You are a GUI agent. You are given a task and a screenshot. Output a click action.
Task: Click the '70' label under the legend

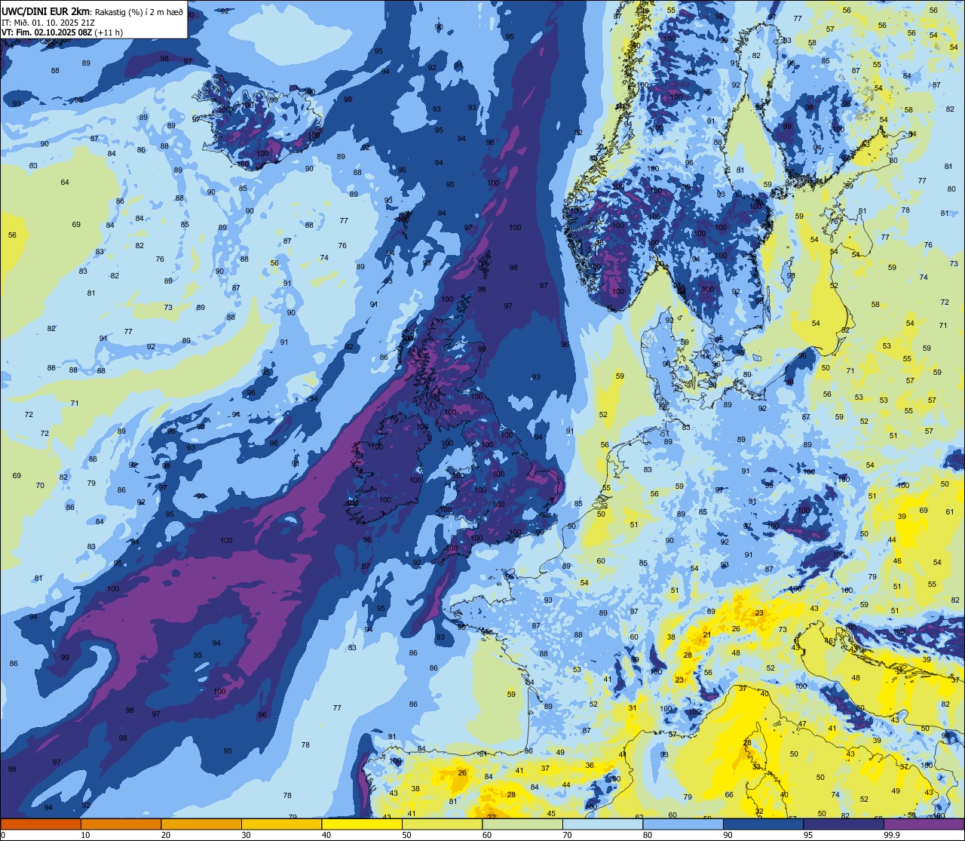click(x=568, y=835)
